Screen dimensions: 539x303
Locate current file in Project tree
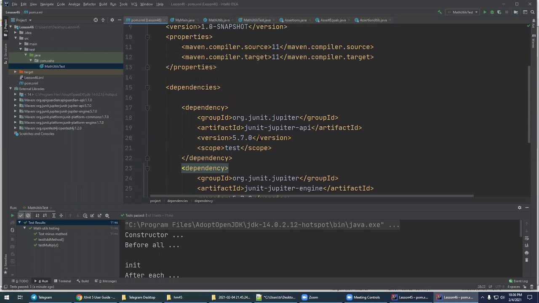(96, 20)
